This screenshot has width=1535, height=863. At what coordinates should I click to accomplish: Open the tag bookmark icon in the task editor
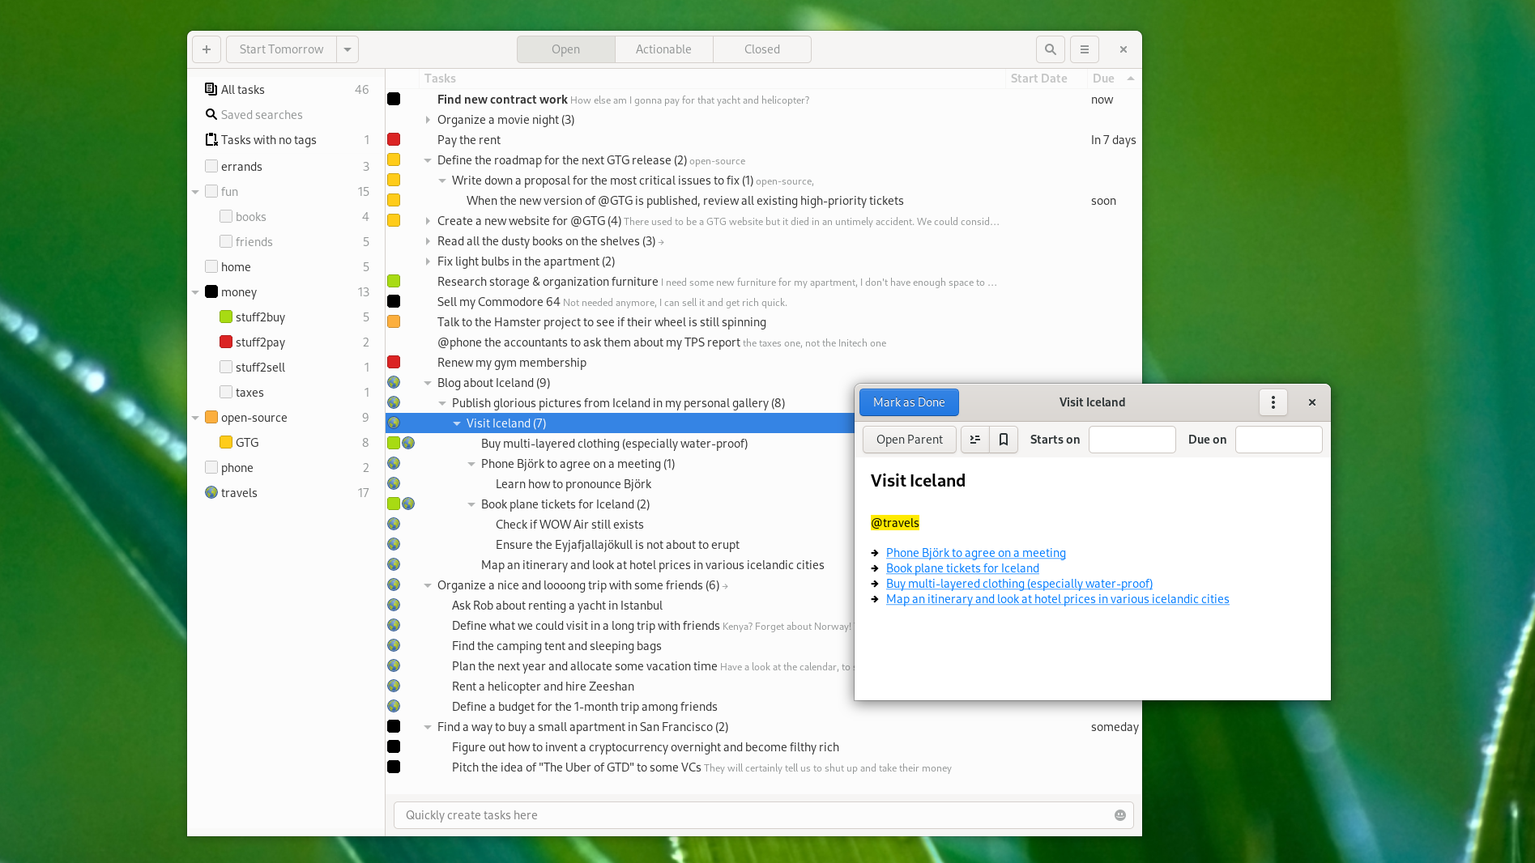pyautogui.click(x=1003, y=439)
